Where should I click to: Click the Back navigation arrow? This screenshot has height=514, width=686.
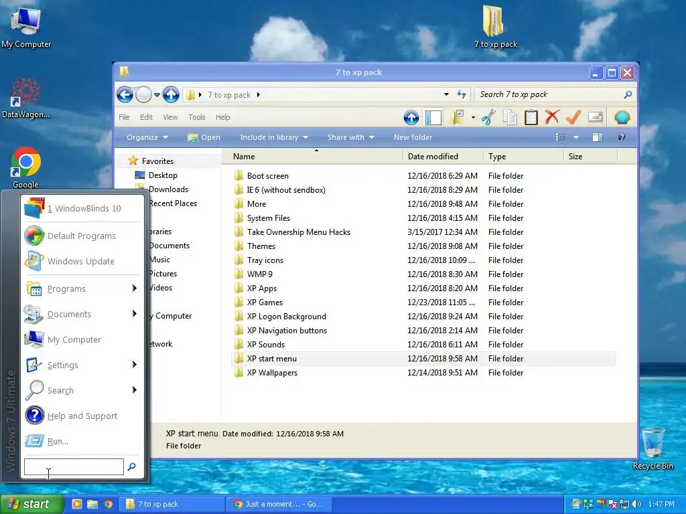tap(125, 94)
